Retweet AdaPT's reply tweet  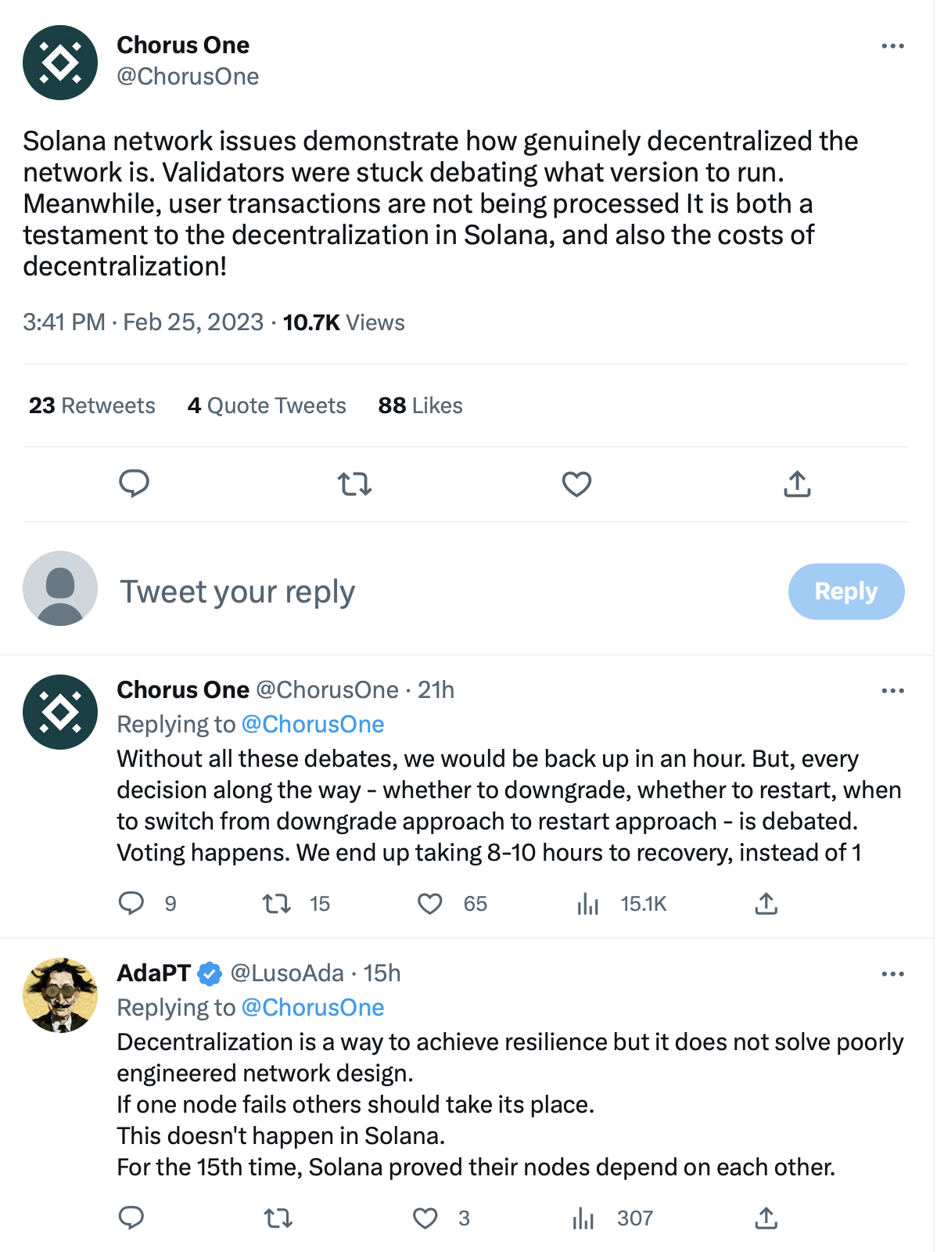tap(278, 1218)
